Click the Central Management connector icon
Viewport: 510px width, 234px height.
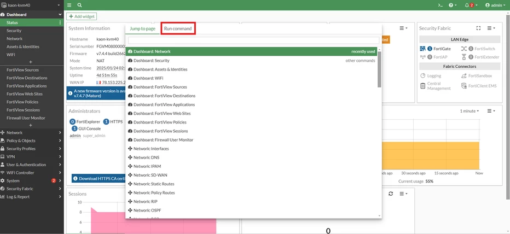pyautogui.click(x=423, y=86)
